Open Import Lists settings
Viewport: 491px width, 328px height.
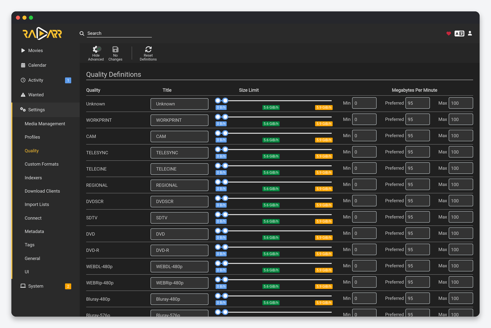[37, 205]
